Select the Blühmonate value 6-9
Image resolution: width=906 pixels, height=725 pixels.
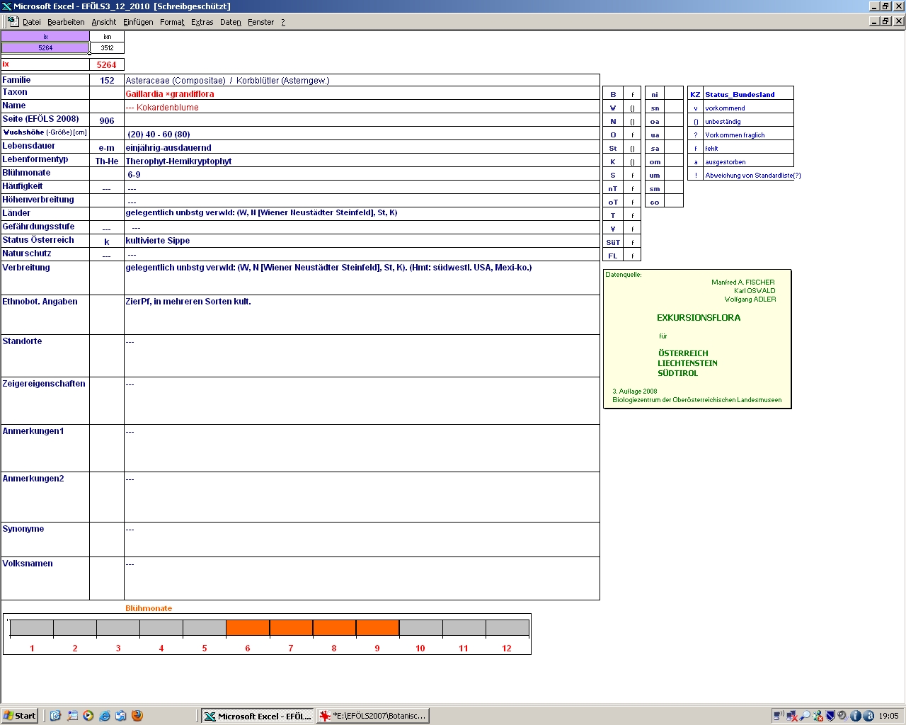click(134, 175)
